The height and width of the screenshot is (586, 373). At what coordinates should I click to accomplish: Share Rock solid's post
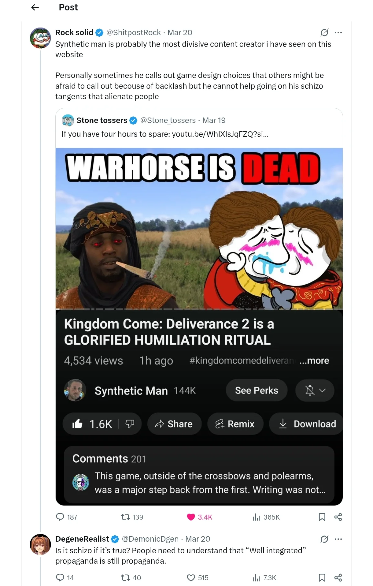338,517
